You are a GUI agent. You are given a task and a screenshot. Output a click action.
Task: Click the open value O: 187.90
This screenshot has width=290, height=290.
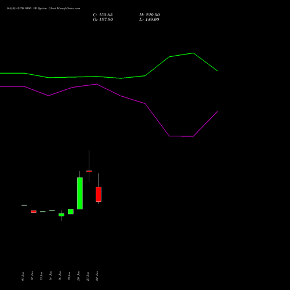(x=103, y=20)
